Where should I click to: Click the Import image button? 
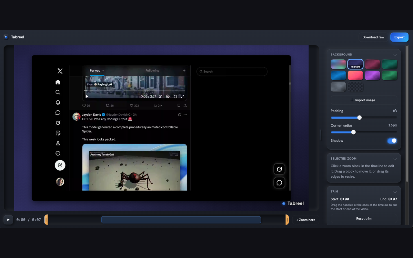364,100
